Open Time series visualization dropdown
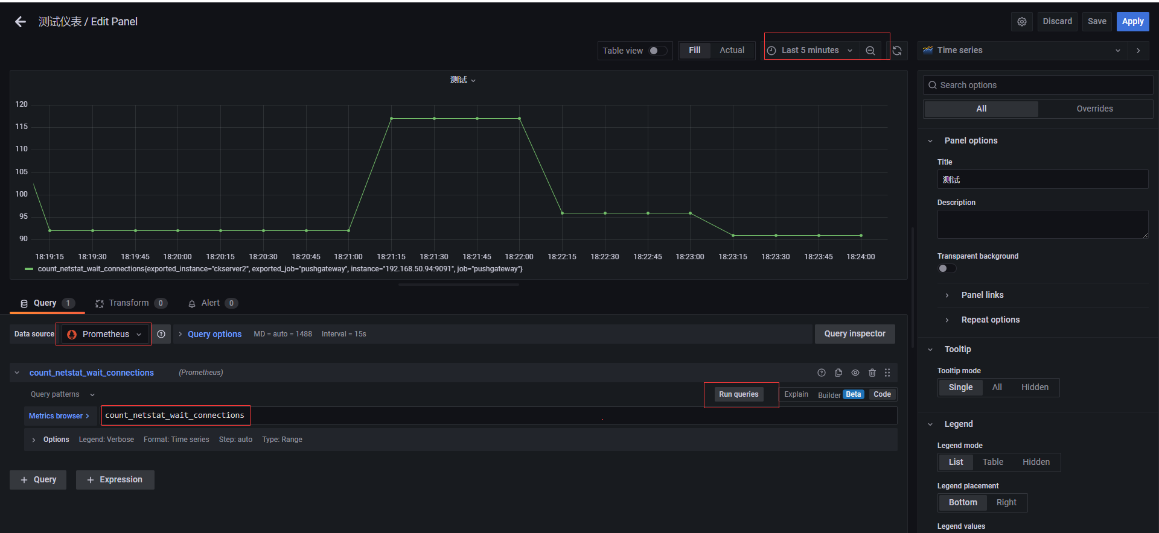 (x=1021, y=51)
